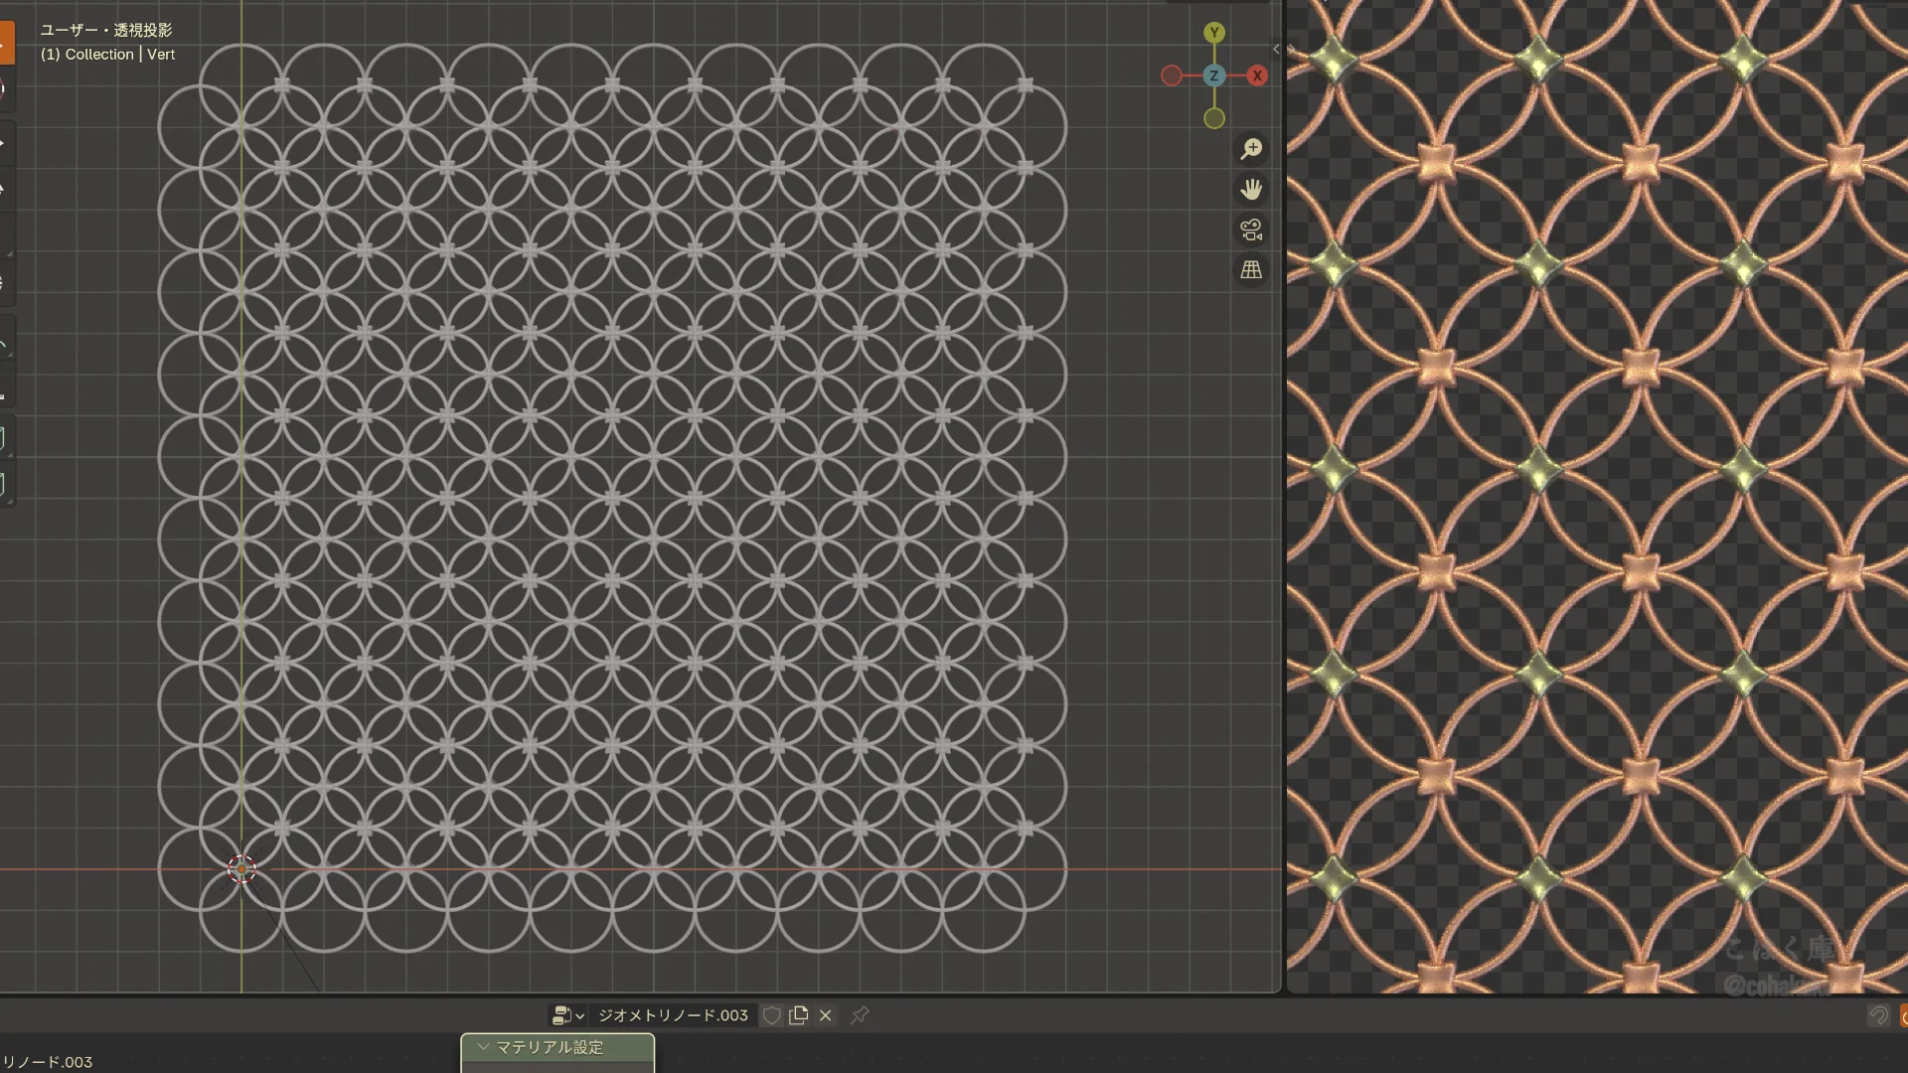Viewport: 1908px width, 1073px height.
Task: Open the node tree browse dropdown
Action: pyautogui.click(x=567, y=1015)
